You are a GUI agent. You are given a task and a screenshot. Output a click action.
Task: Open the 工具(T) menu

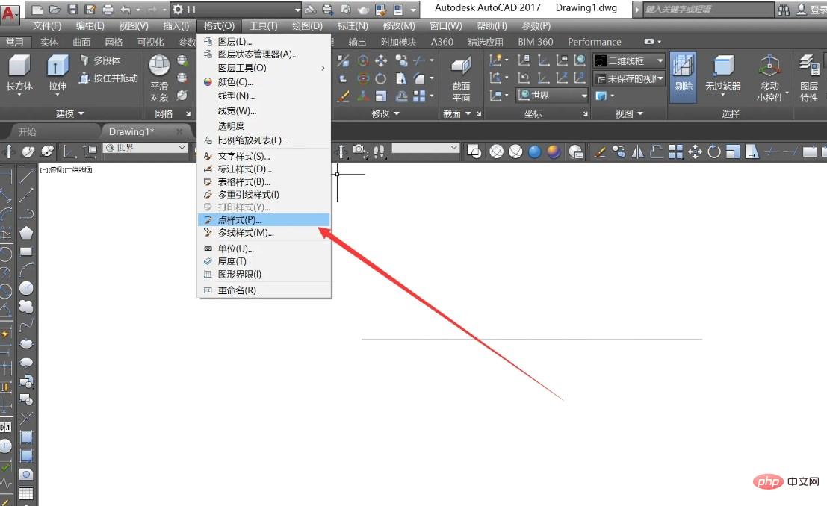point(263,26)
